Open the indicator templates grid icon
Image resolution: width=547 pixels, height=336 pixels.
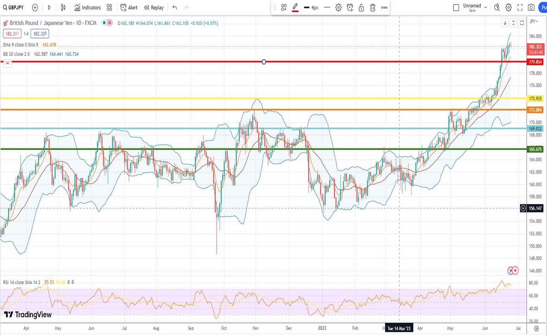coord(109,7)
